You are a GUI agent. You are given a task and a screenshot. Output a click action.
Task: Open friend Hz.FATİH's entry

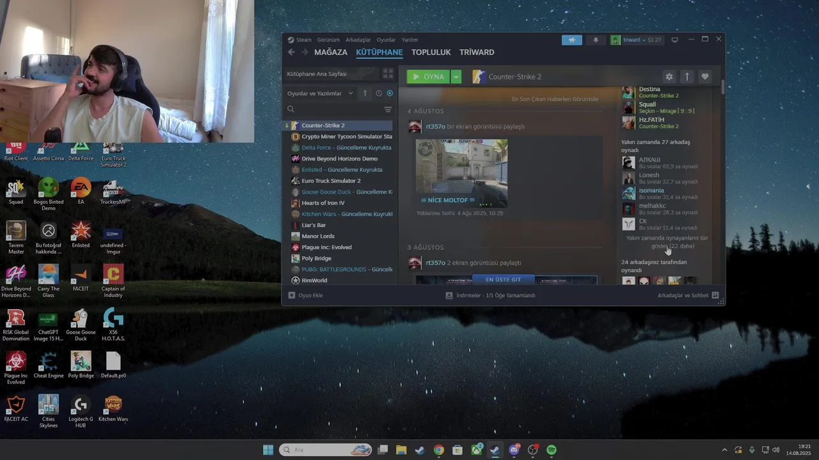point(665,123)
